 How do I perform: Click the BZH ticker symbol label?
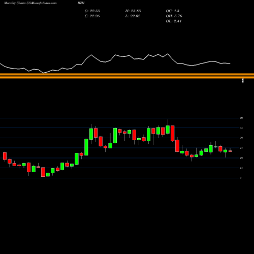point(81,3)
